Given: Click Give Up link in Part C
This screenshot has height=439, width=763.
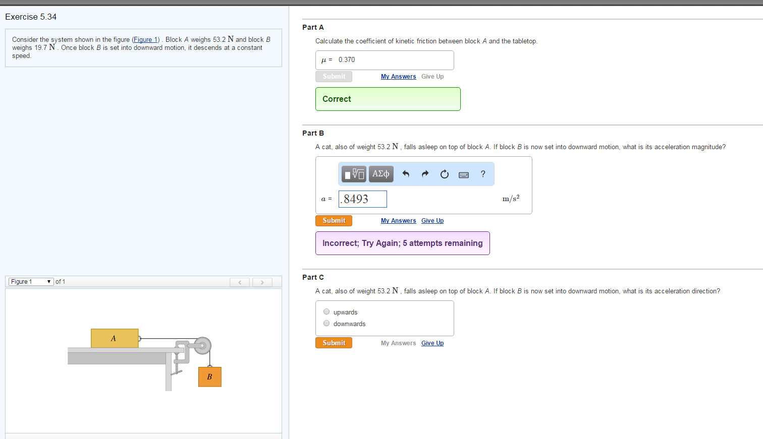Looking at the screenshot, I should pyautogui.click(x=432, y=343).
